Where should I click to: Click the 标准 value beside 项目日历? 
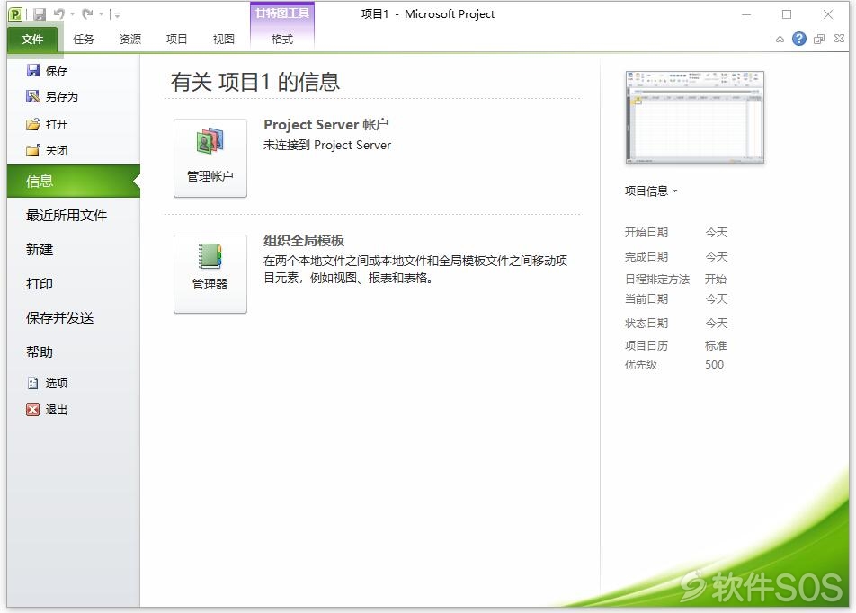pyautogui.click(x=716, y=345)
